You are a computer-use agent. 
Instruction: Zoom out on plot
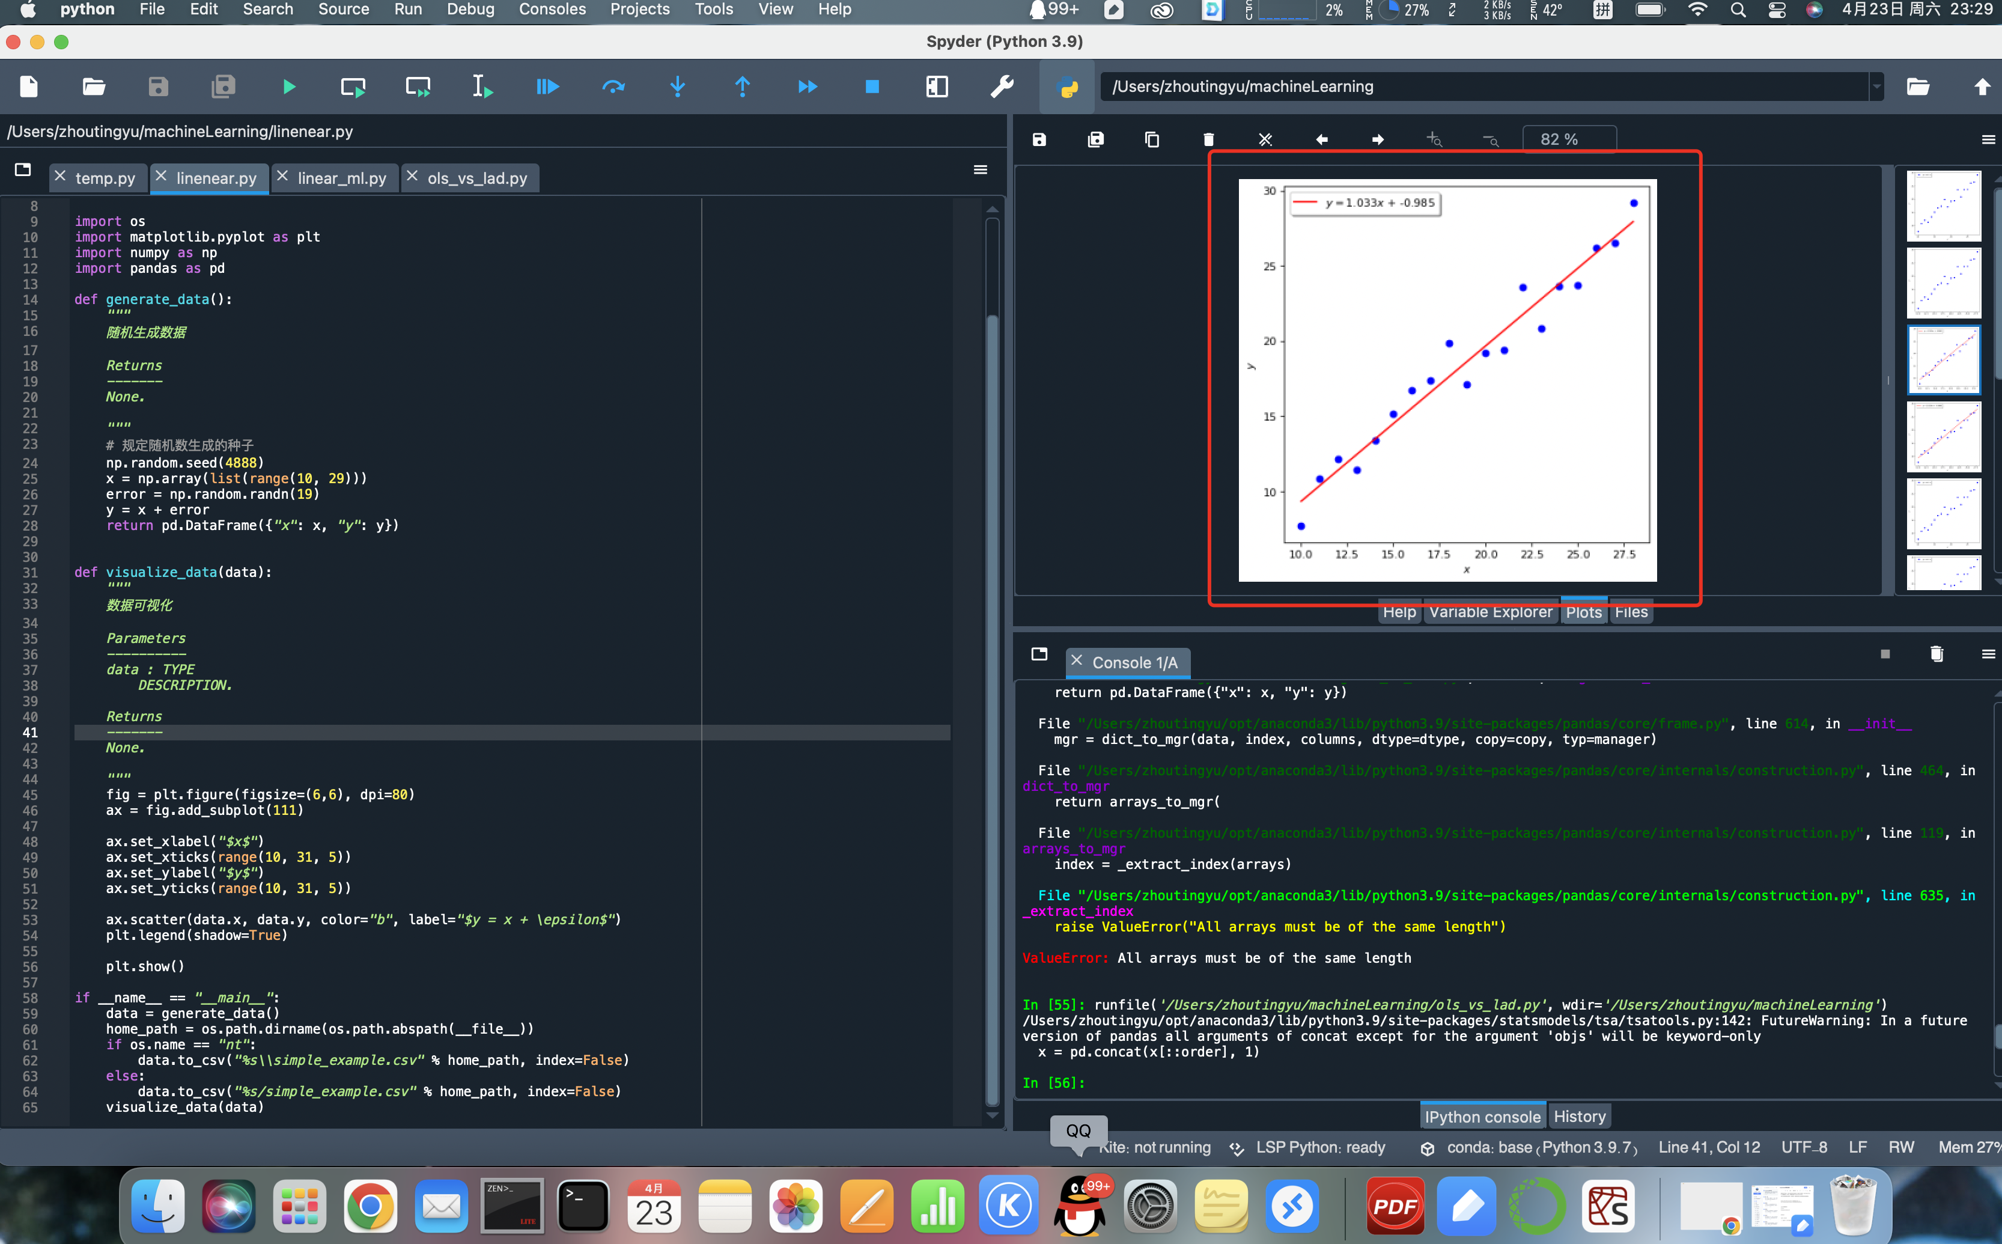(x=1491, y=141)
